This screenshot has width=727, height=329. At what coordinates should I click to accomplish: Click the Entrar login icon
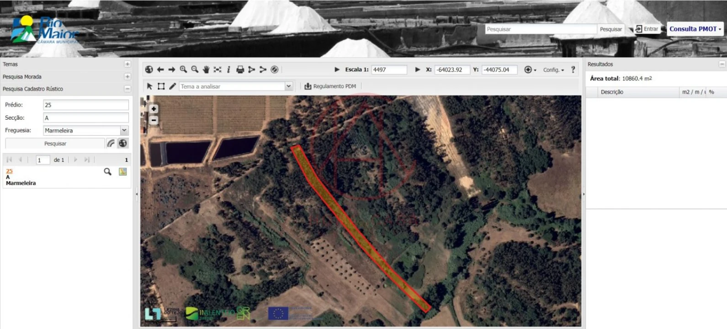tap(638, 29)
